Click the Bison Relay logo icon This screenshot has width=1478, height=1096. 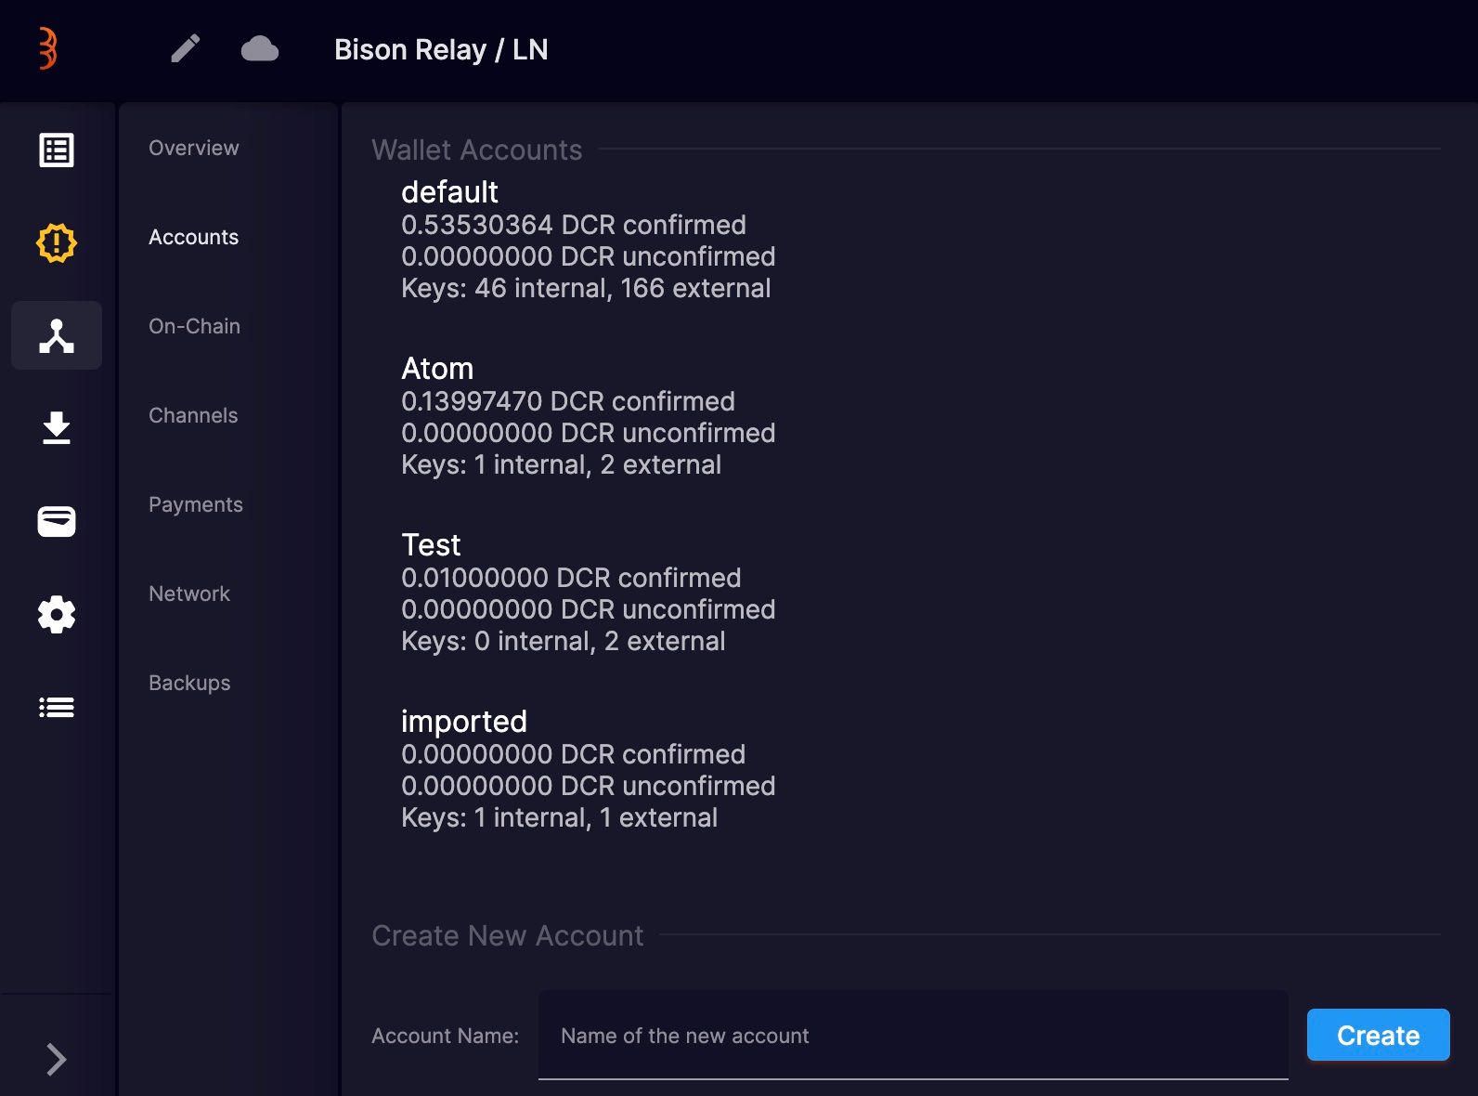tap(47, 48)
